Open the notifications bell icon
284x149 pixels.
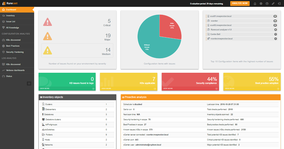(x=255, y=4)
